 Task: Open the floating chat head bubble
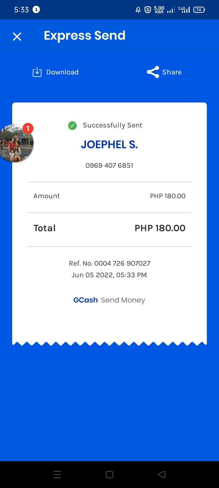tap(16, 144)
